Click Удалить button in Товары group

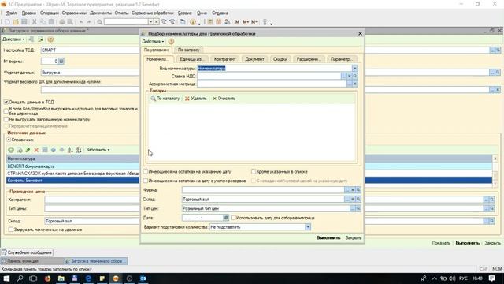click(196, 99)
